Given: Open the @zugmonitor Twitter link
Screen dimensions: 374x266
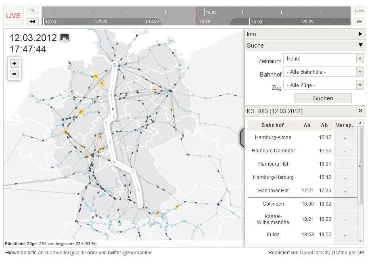Looking at the screenshot, I should (137, 253).
